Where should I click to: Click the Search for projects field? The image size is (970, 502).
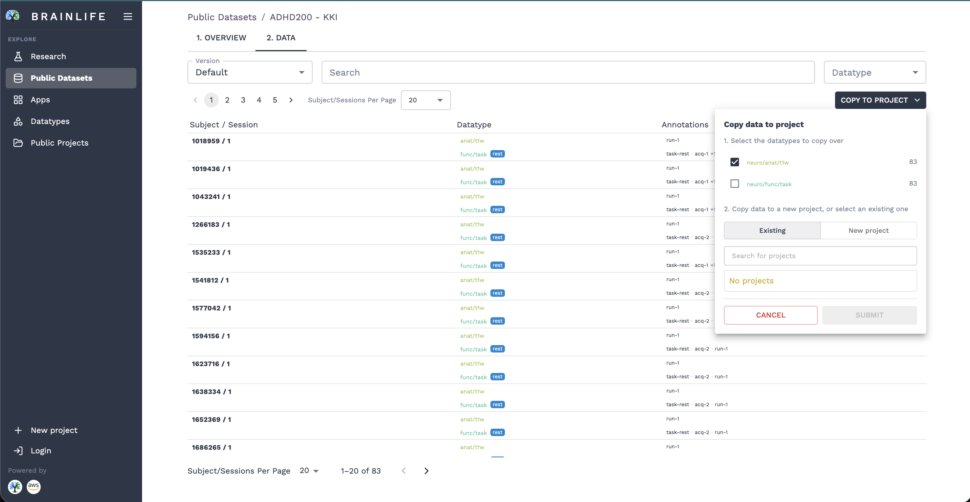point(820,256)
